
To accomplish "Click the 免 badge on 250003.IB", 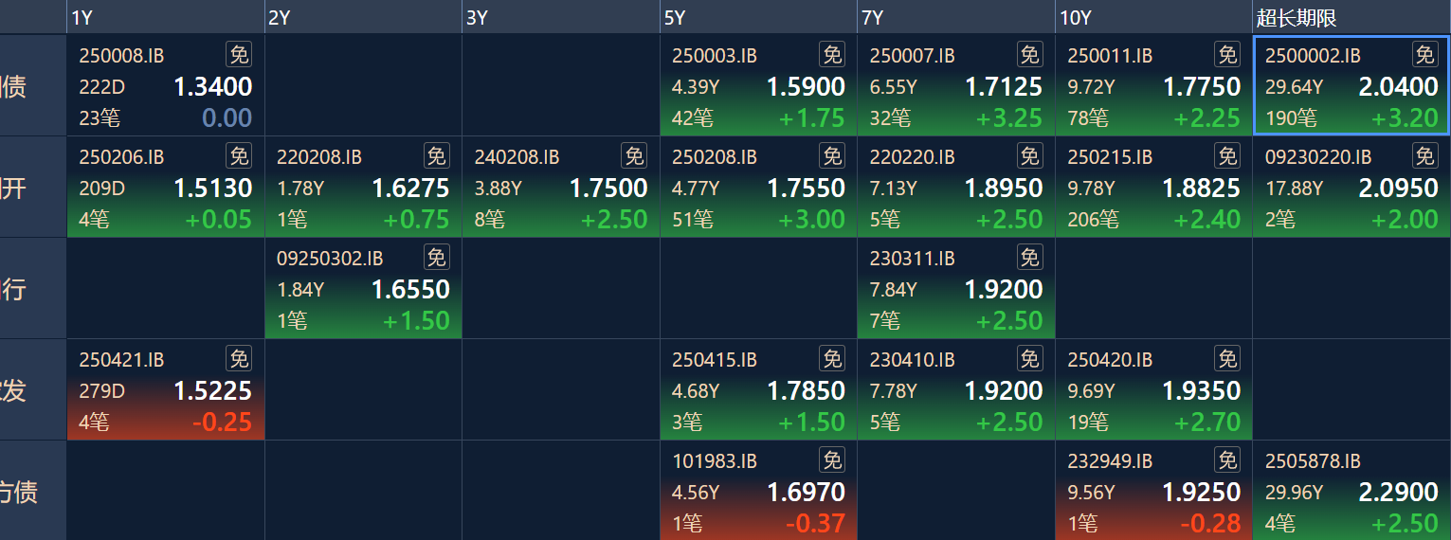I will click(x=832, y=54).
